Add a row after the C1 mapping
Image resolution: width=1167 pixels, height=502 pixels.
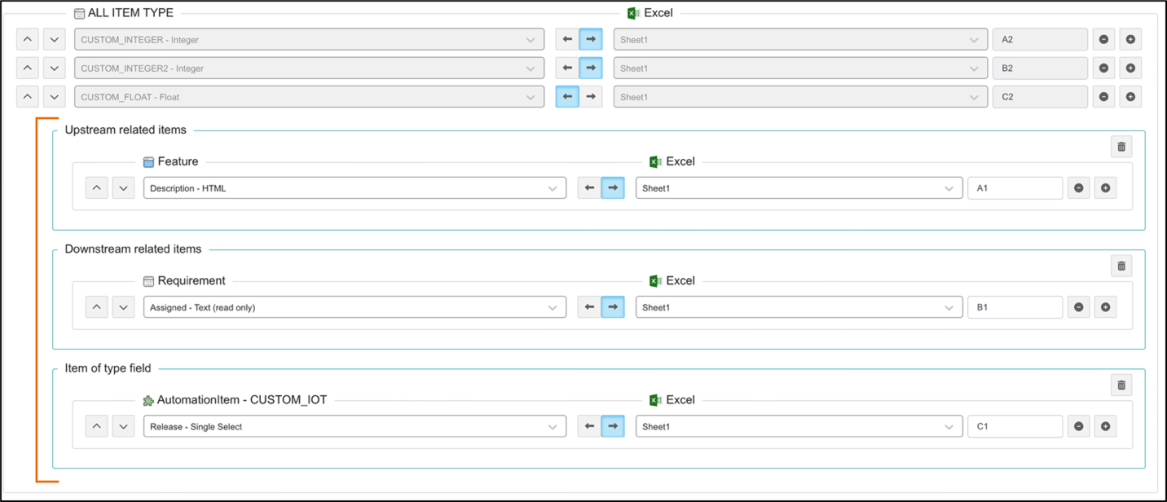click(1105, 426)
